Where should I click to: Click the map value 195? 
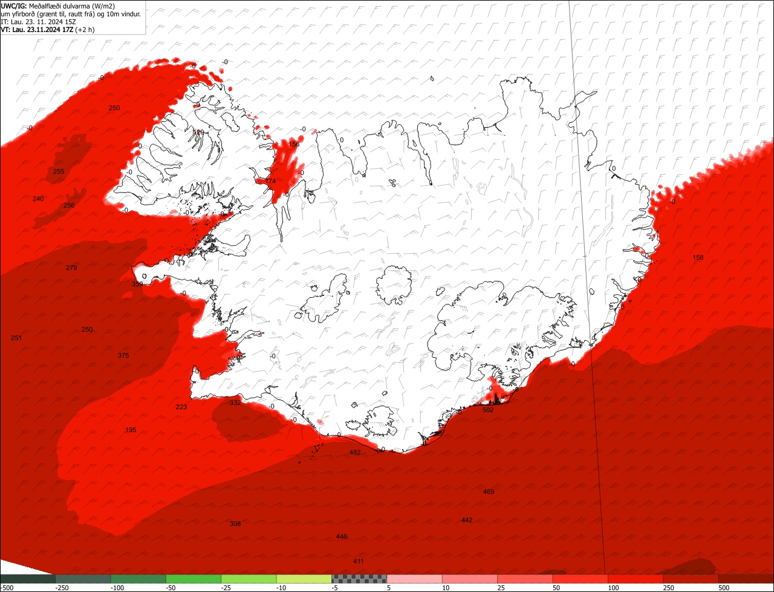(131, 430)
